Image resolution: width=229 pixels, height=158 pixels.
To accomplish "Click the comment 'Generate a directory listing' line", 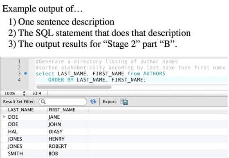I will coord(107,61).
